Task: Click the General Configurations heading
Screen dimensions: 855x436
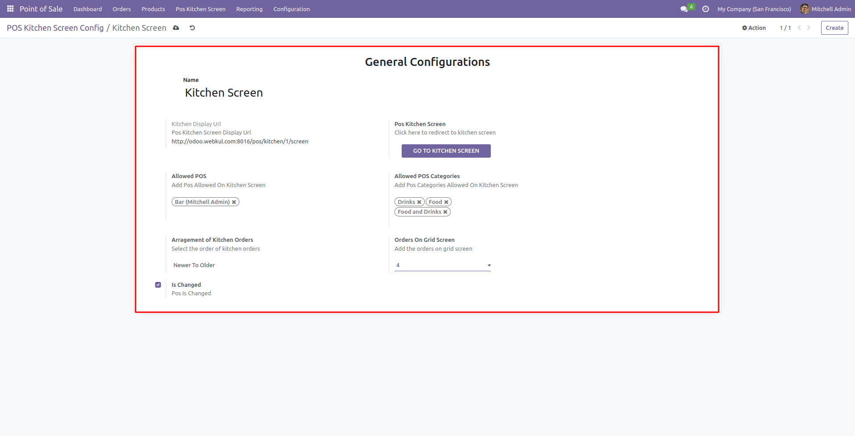Action: pyautogui.click(x=427, y=62)
